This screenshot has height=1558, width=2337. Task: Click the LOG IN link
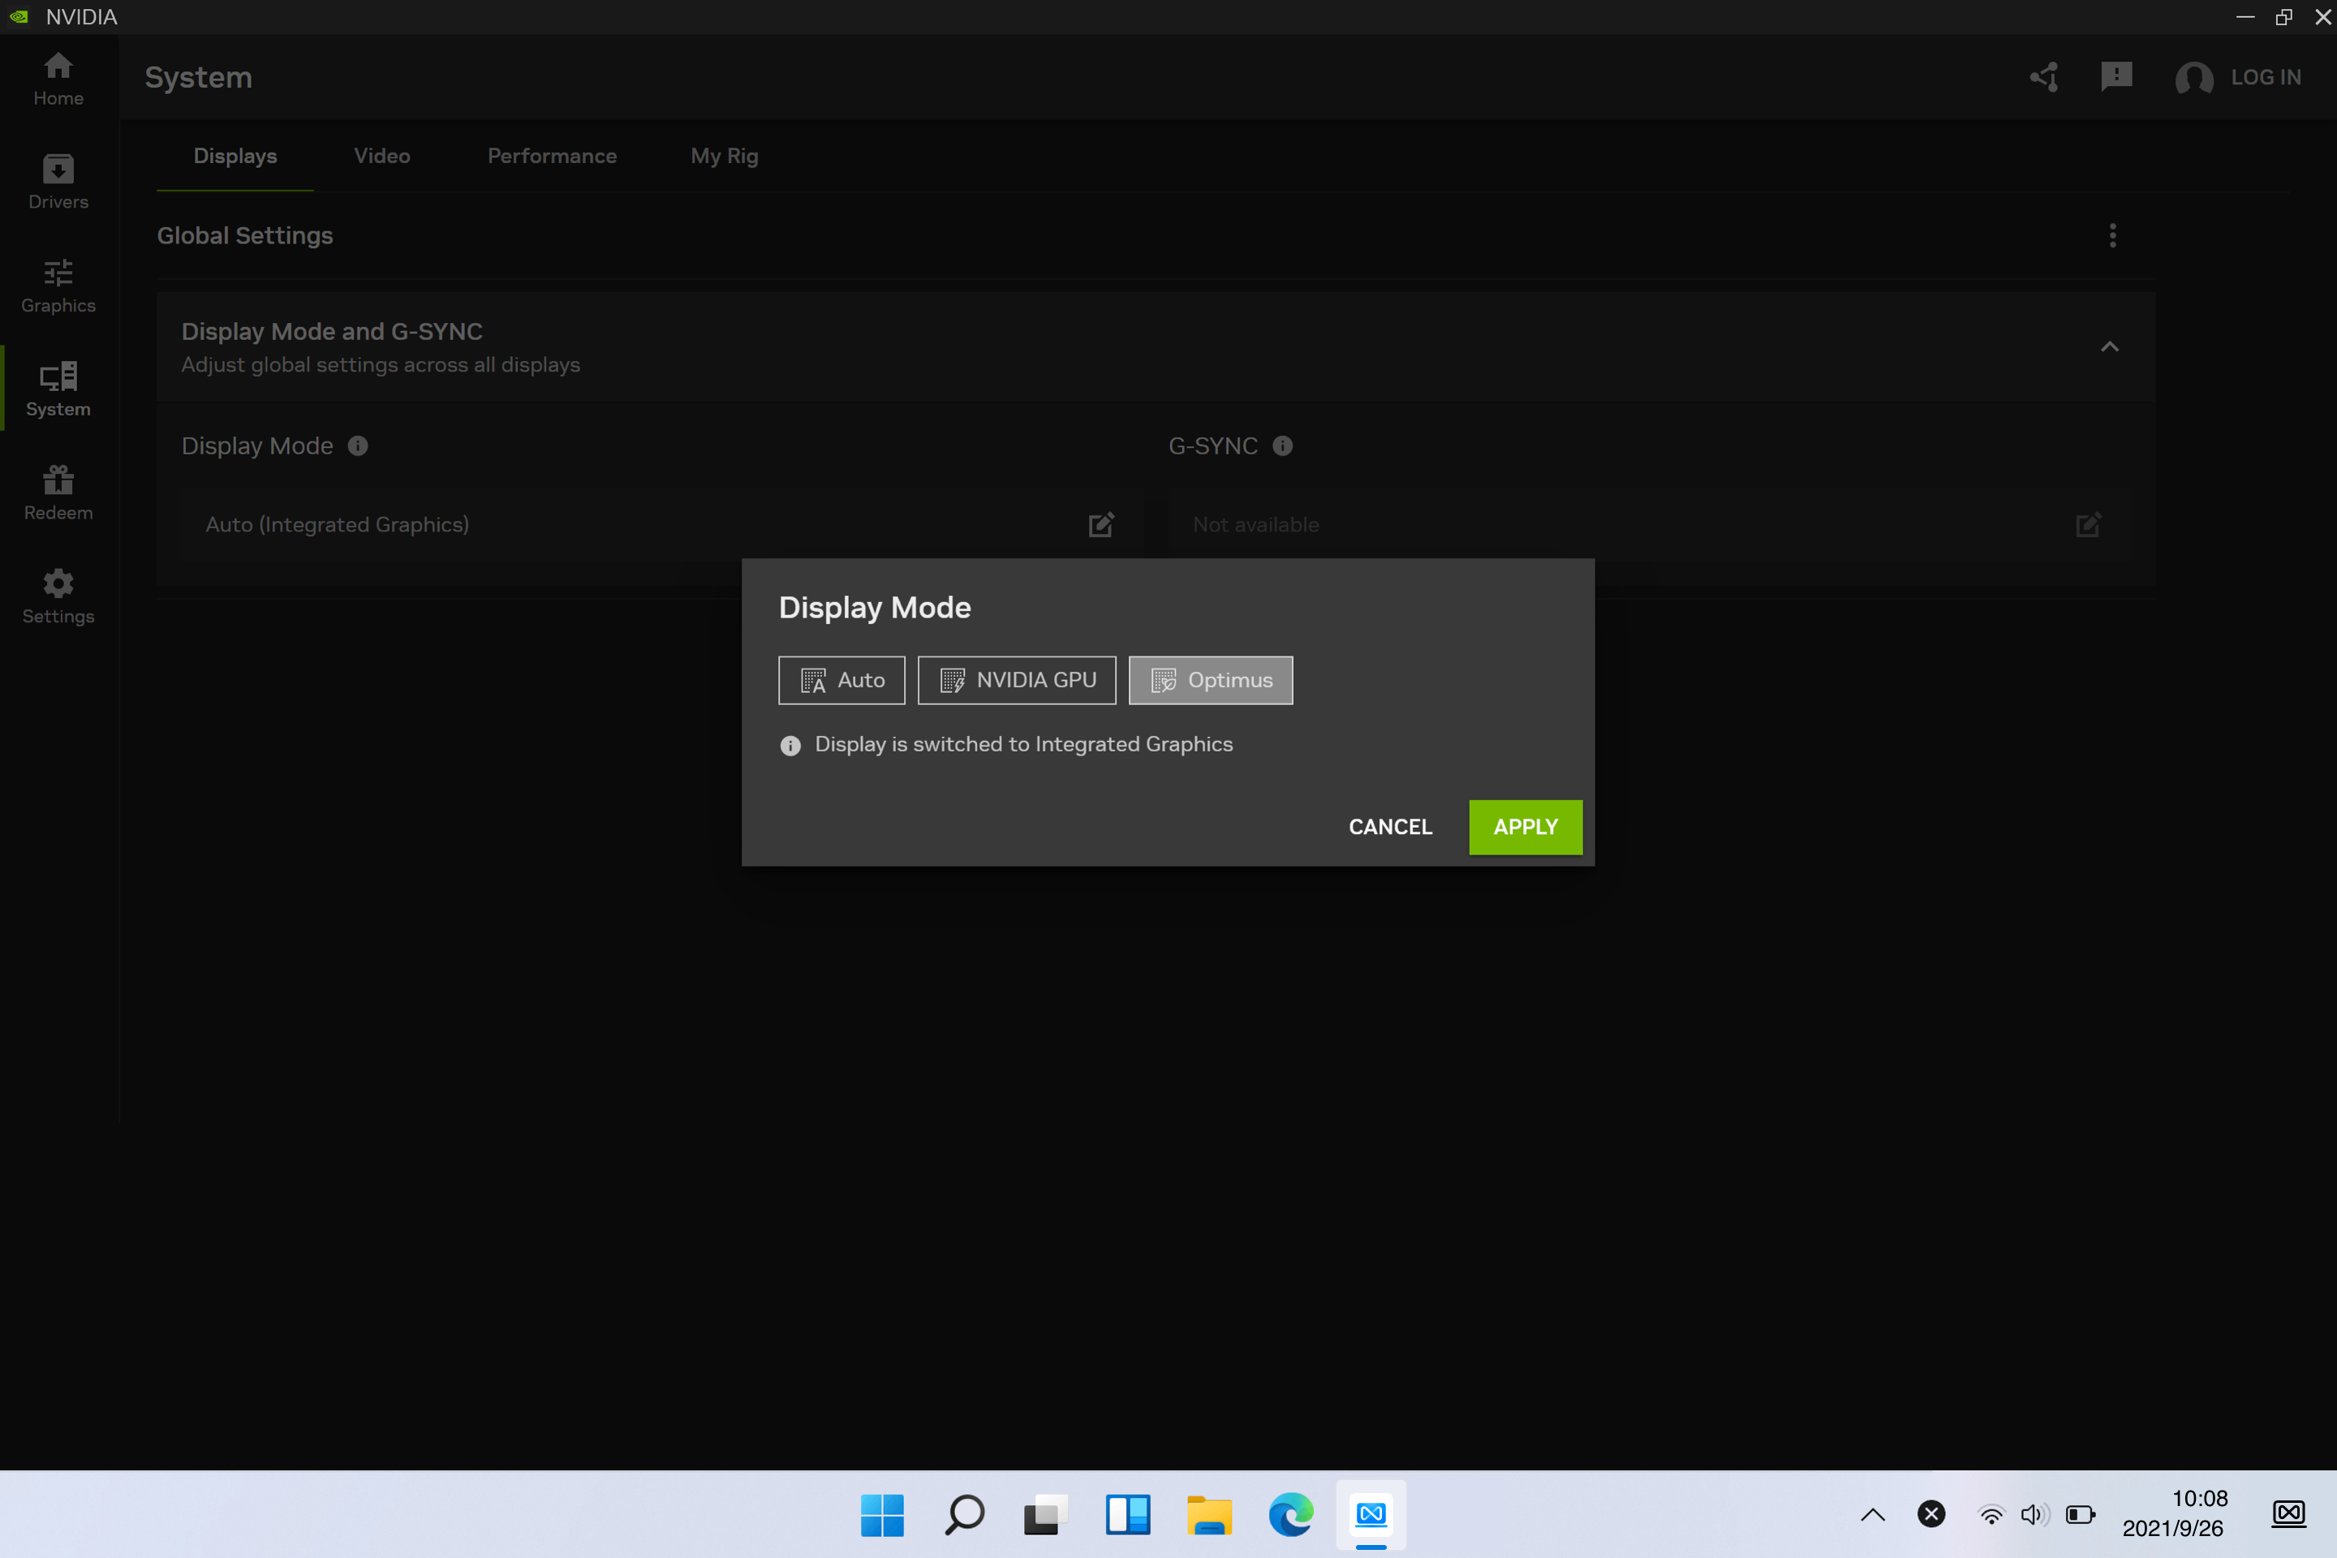pyautogui.click(x=2266, y=78)
